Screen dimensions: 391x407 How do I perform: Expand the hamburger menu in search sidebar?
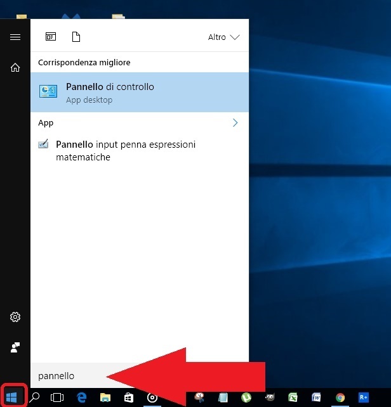[x=15, y=37]
